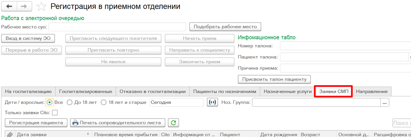Click the Подобрать рабочее место button
Image resolution: width=411 pixels, height=137 pixels.
(225, 27)
